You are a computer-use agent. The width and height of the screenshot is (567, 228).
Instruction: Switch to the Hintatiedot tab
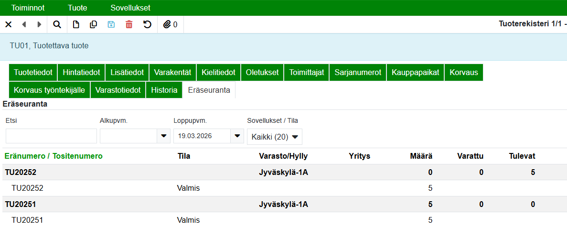pyautogui.click(x=81, y=73)
